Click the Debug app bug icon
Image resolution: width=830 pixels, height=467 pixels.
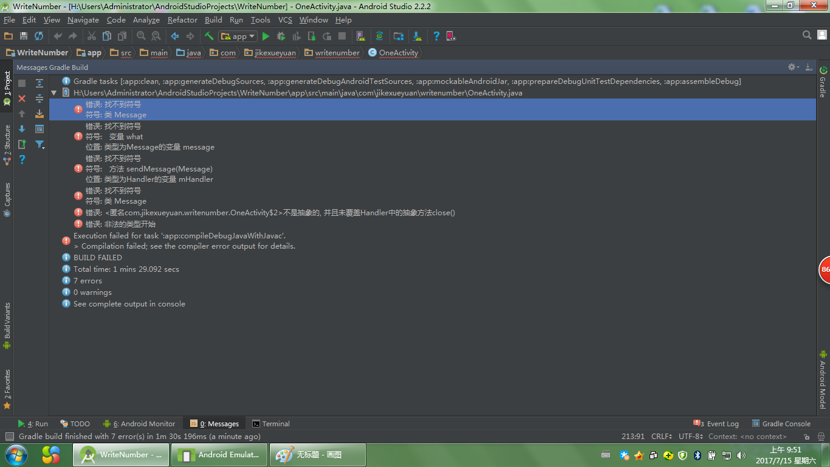point(281,36)
